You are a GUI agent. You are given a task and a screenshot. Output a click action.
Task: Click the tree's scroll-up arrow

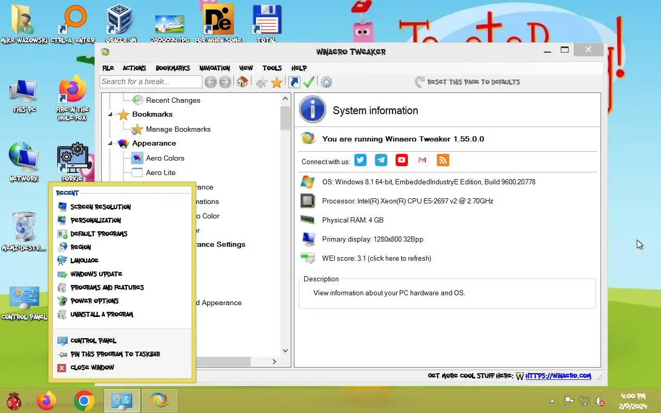tap(286, 99)
